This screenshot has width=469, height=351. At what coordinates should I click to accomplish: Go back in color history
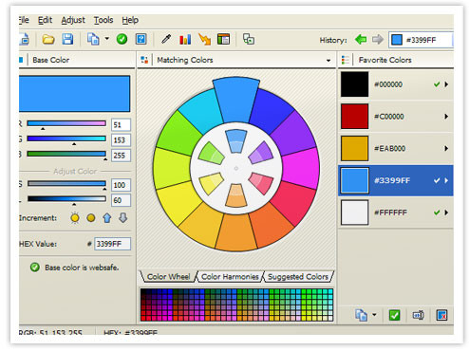[361, 40]
